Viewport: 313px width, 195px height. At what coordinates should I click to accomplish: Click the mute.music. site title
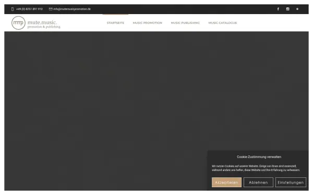click(x=42, y=22)
